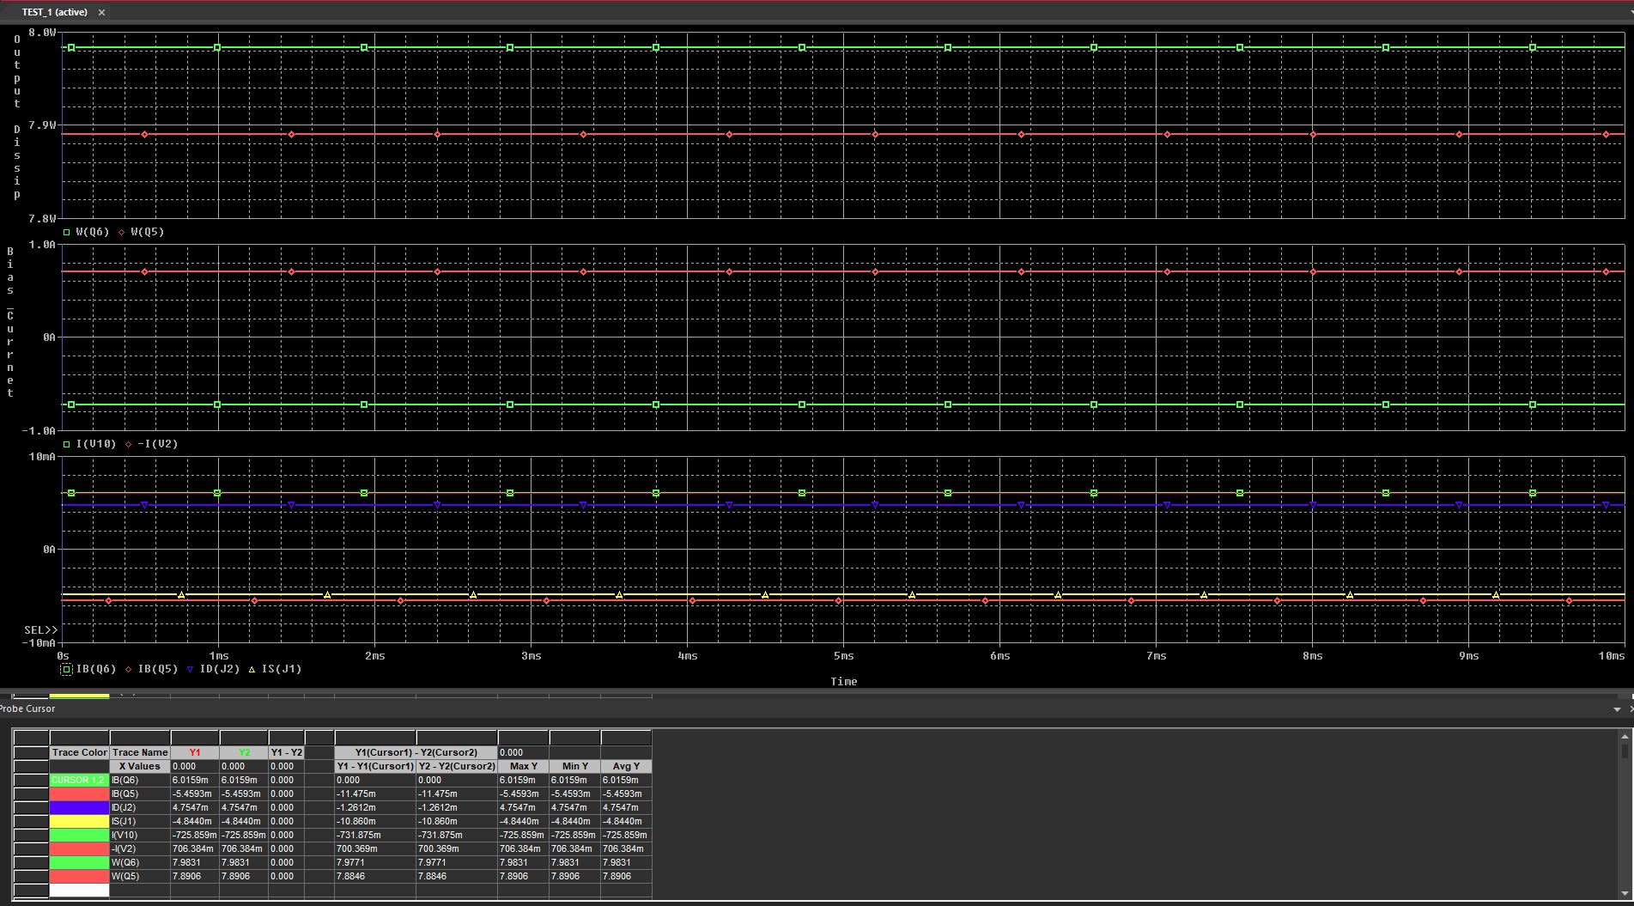
Task: Click the 10mA Y-axis label
Action: [x=42, y=457]
